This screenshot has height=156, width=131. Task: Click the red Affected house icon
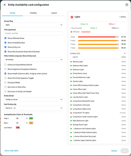(71, 32)
